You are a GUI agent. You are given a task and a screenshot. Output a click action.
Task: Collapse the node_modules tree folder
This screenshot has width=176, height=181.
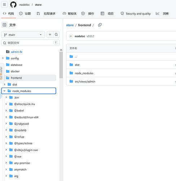click(4, 91)
